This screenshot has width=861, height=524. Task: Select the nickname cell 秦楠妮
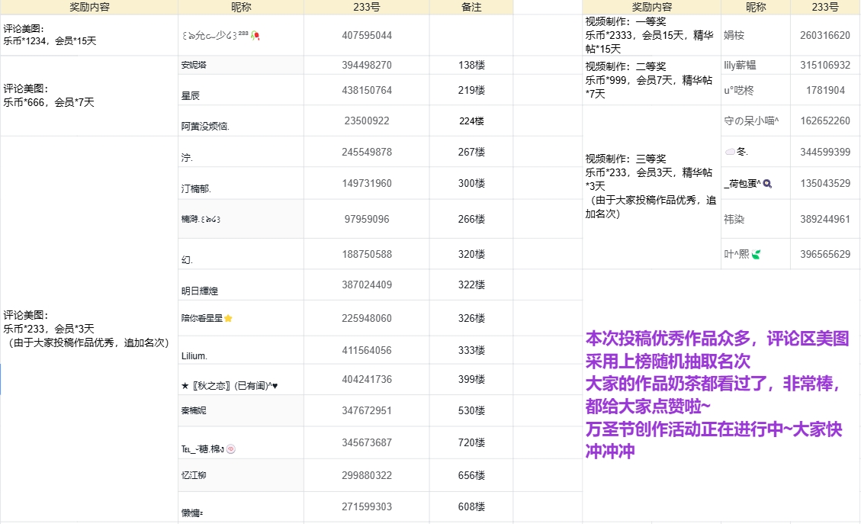(241, 410)
